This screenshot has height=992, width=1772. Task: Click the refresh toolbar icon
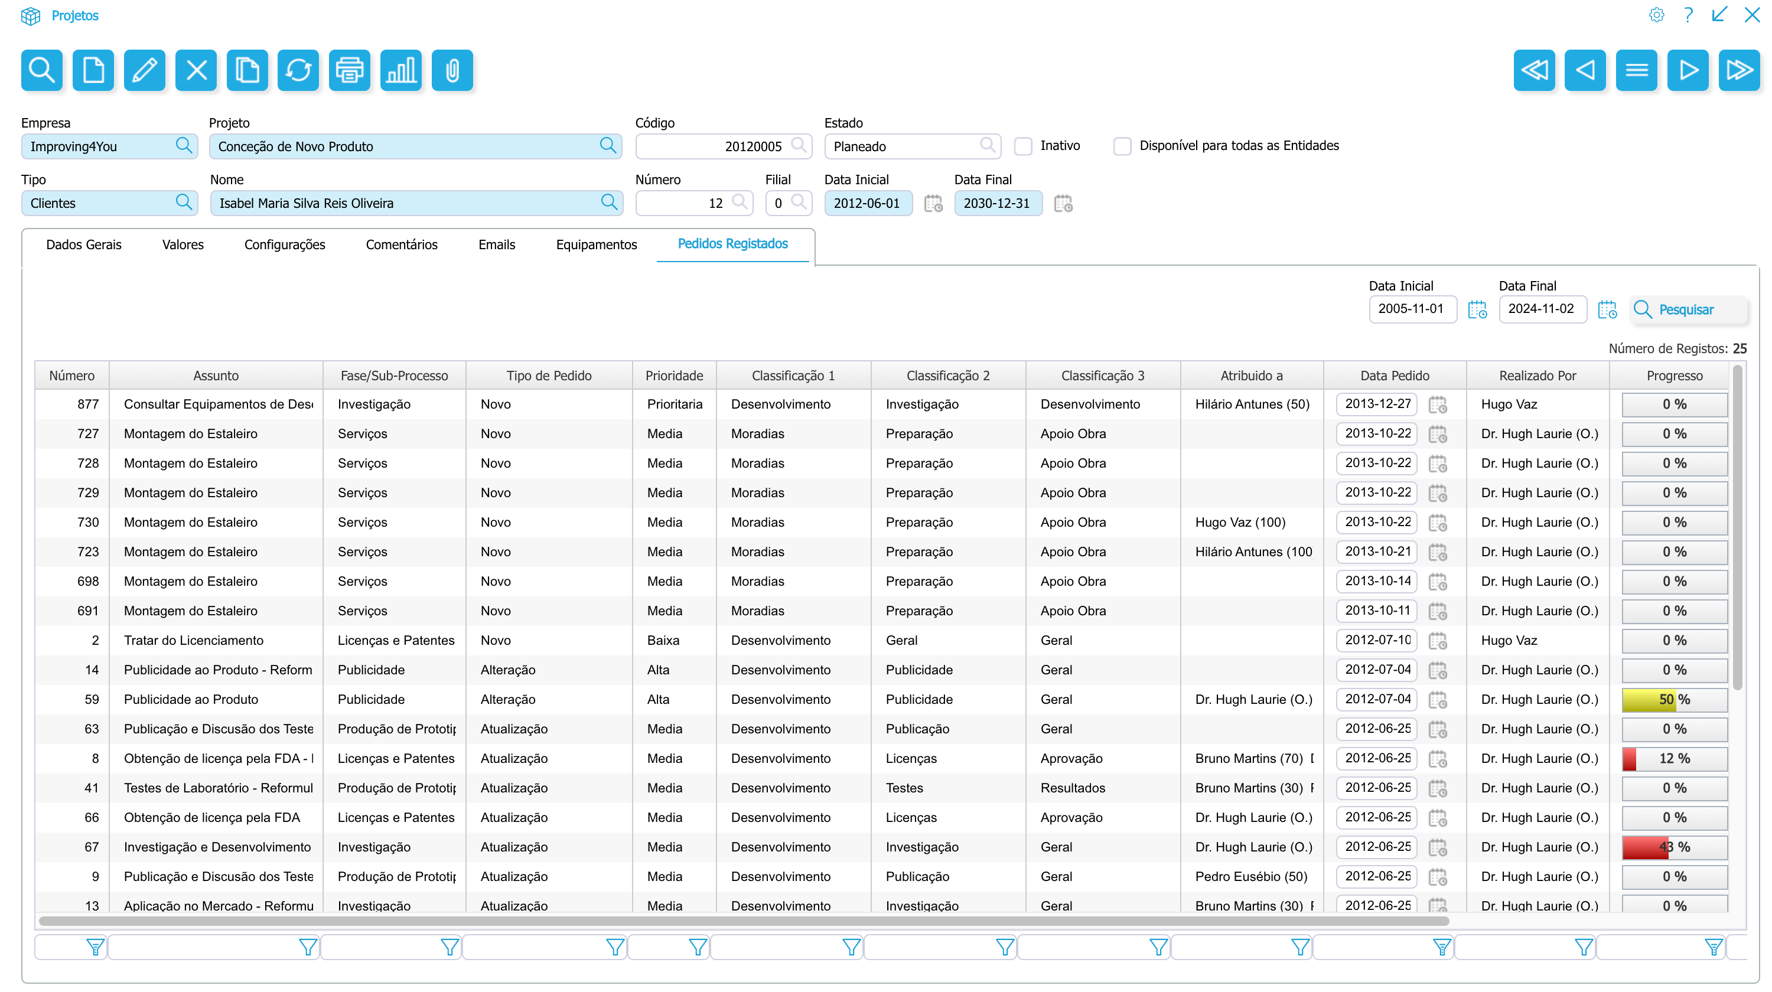click(298, 70)
